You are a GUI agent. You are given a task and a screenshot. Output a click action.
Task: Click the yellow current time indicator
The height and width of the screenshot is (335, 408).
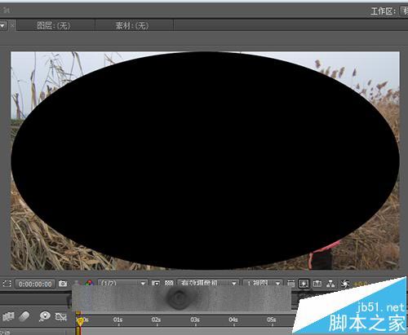pyautogui.click(x=80, y=321)
